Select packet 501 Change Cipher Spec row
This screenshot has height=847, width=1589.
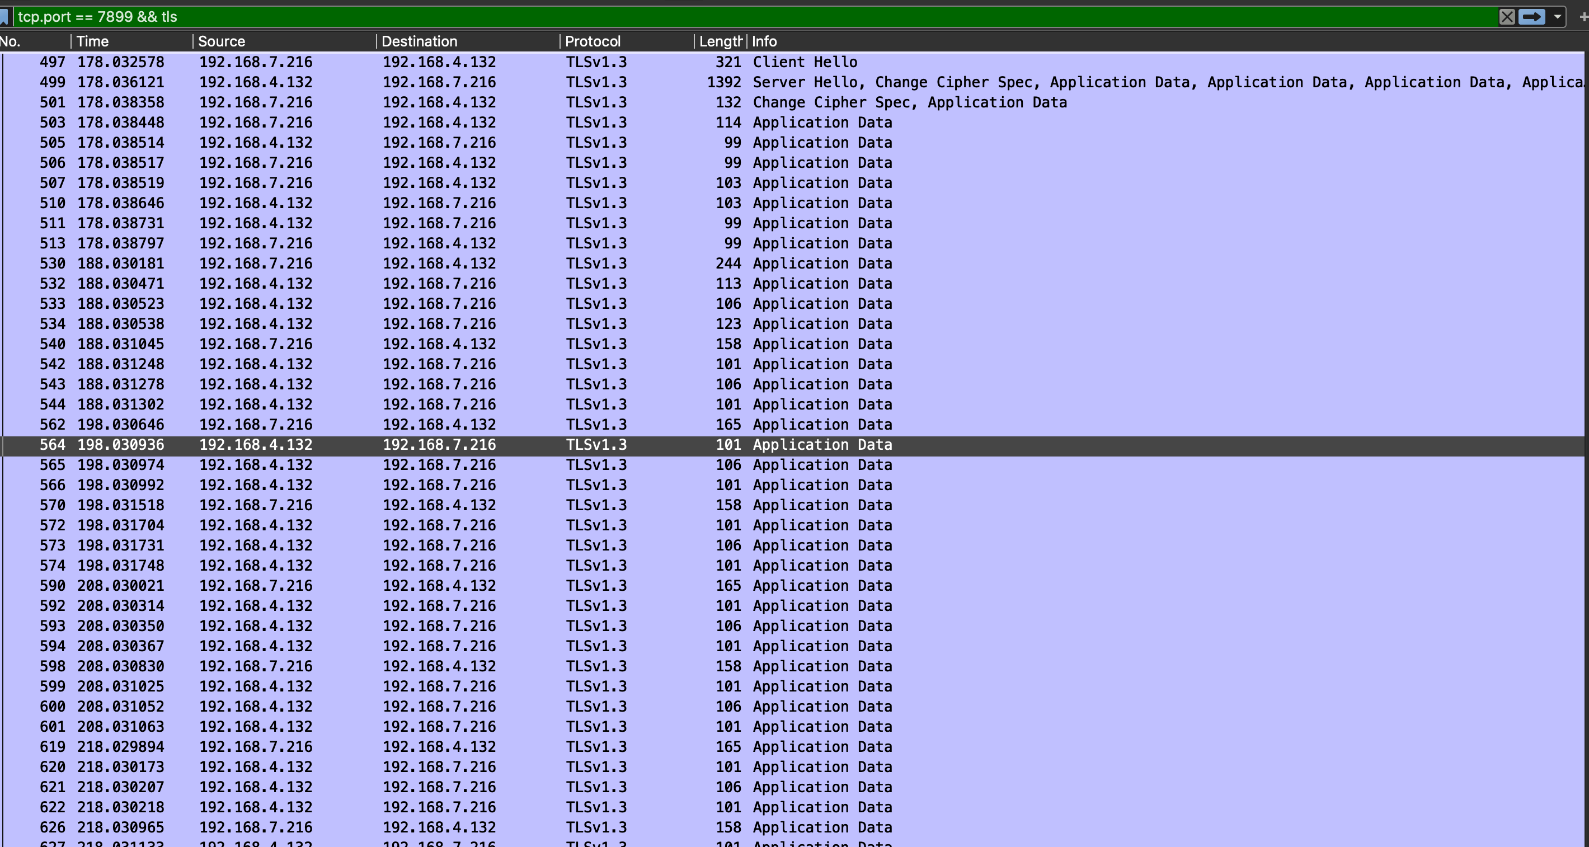[793, 102]
